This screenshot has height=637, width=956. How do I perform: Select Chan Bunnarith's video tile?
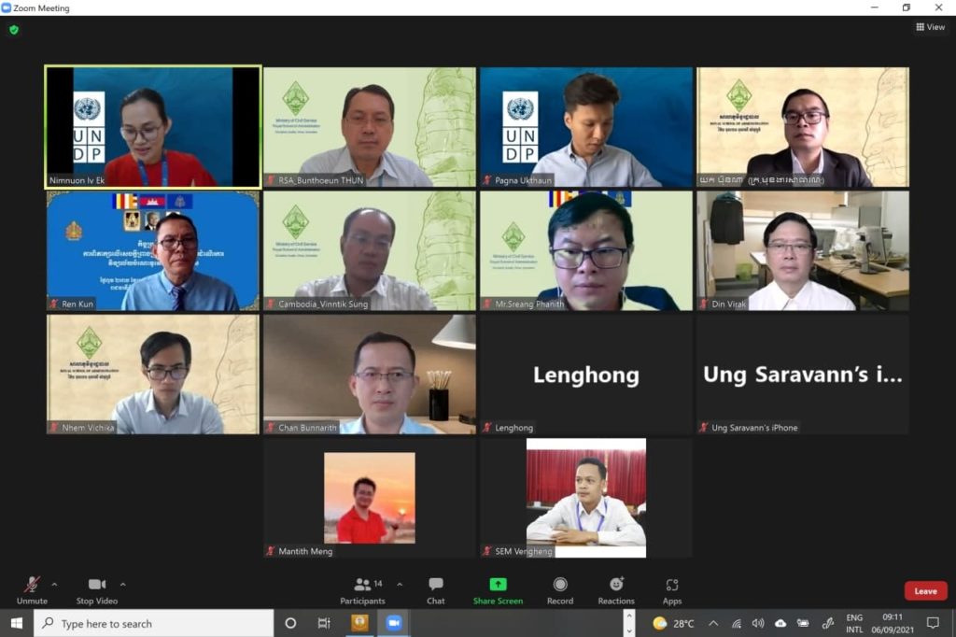tap(370, 374)
